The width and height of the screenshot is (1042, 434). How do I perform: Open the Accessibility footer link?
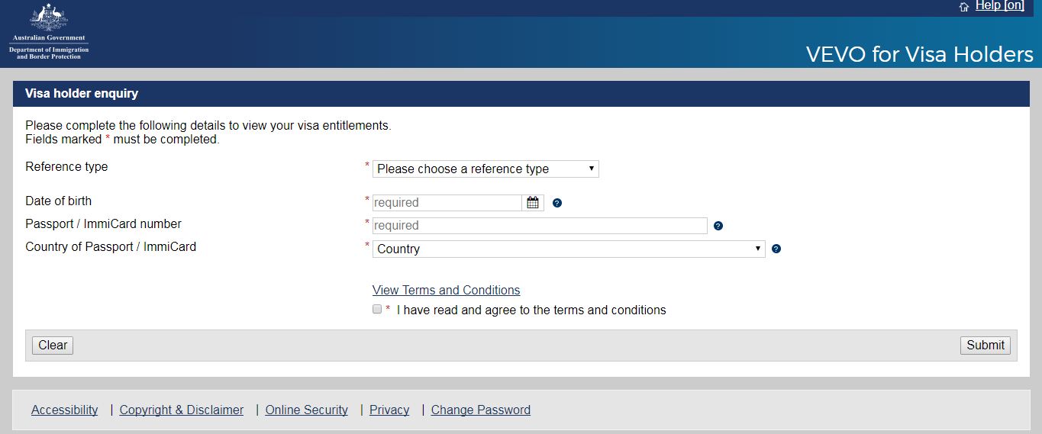pyautogui.click(x=65, y=410)
